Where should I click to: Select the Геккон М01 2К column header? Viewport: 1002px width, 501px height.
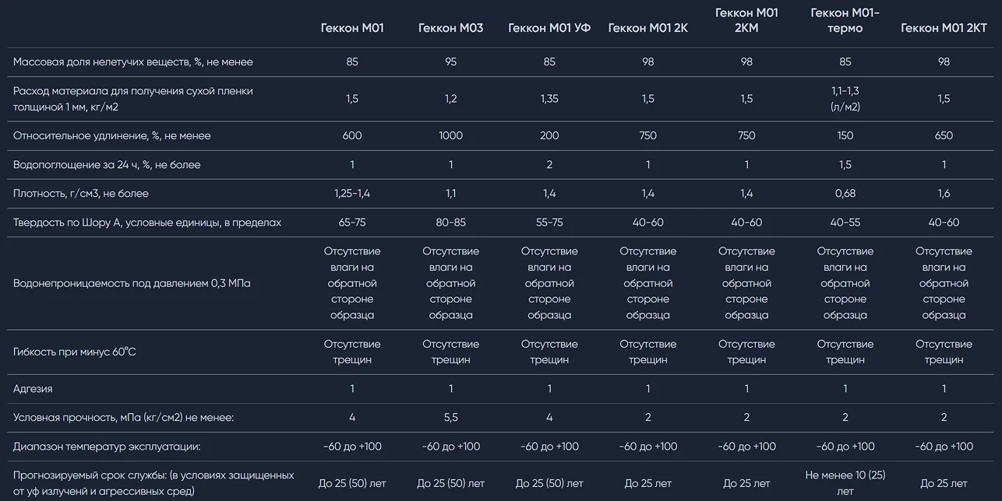tap(647, 28)
